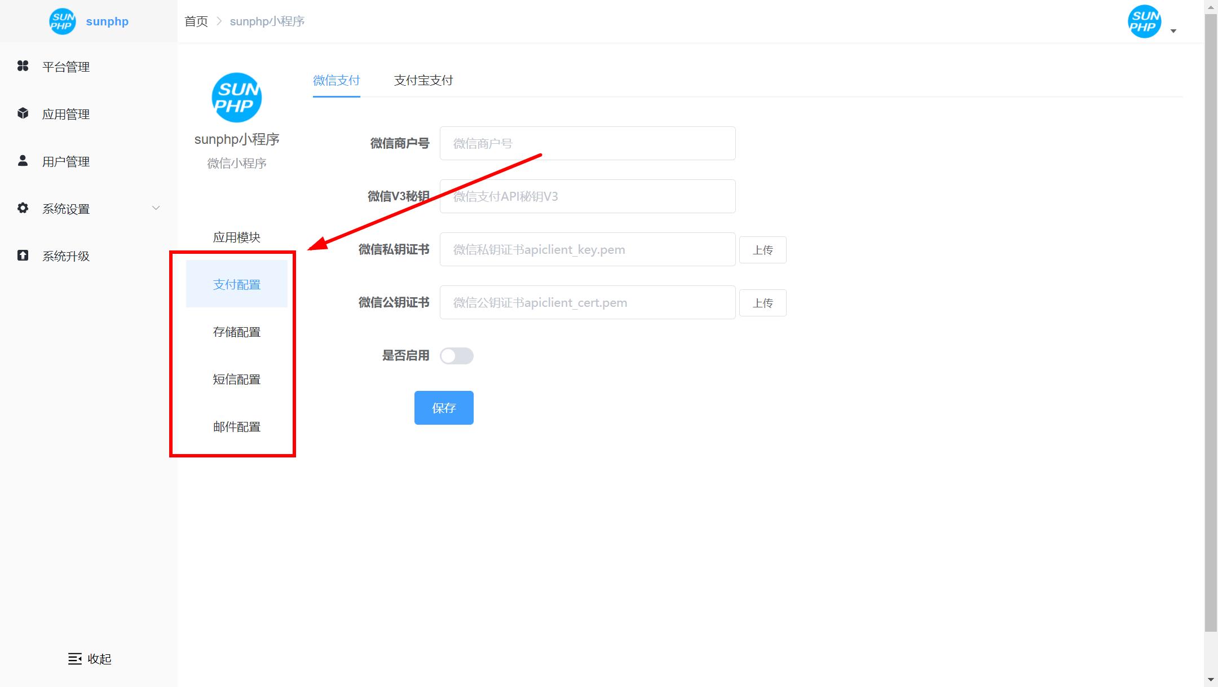Open 存储配置 in the app menu
Screen dimensions: 1218x687
[x=237, y=332]
